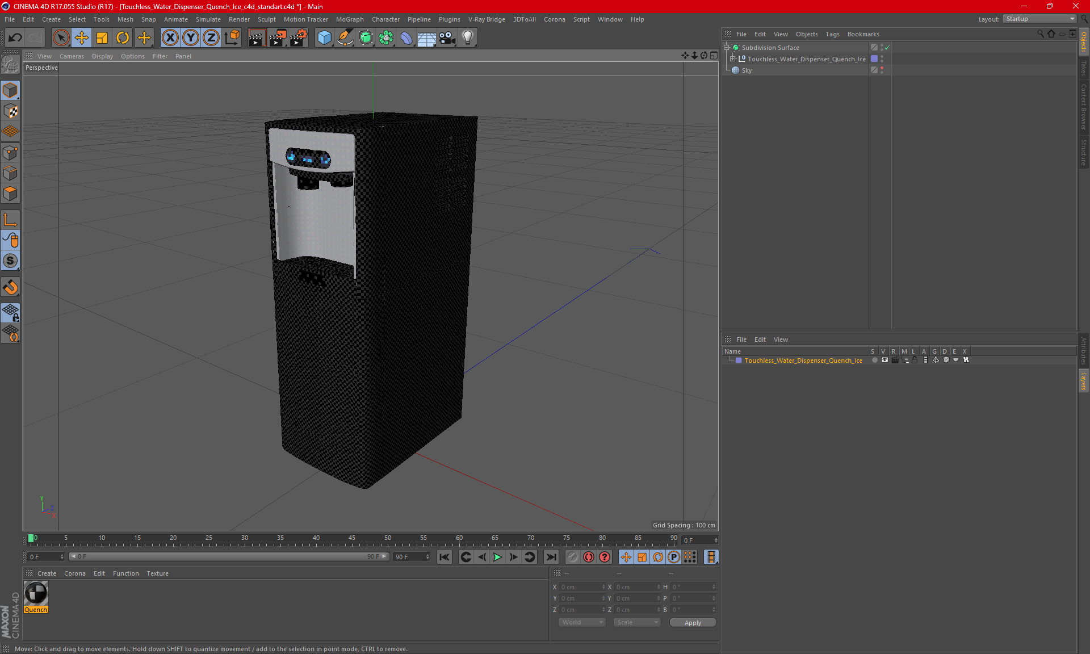Image resolution: width=1090 pixels, height=654 pixels.
Task: Open the Scale mode dropdown
Action: [637, 623]
